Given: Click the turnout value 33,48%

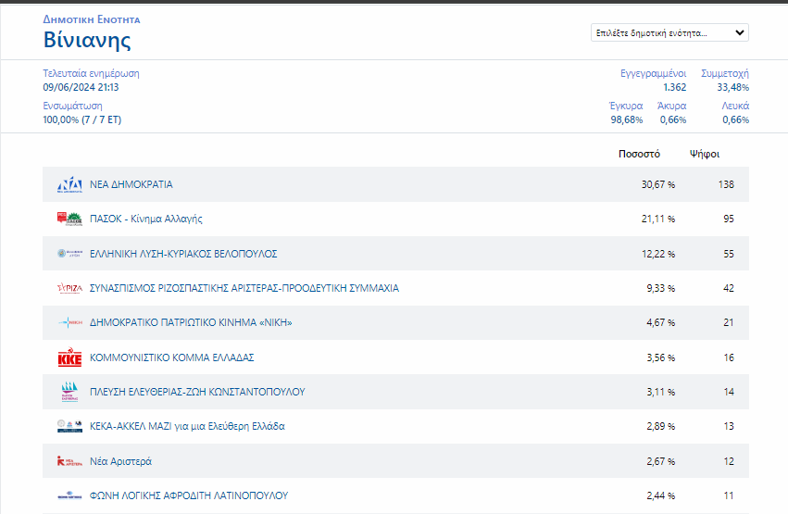Looking at the screenshot, I should click(732, 87).
